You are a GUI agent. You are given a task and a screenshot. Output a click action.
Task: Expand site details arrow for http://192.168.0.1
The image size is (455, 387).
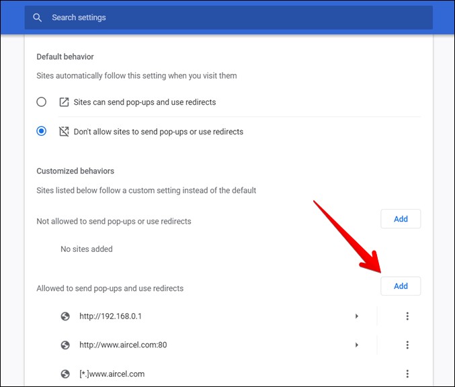coord(357,316)
